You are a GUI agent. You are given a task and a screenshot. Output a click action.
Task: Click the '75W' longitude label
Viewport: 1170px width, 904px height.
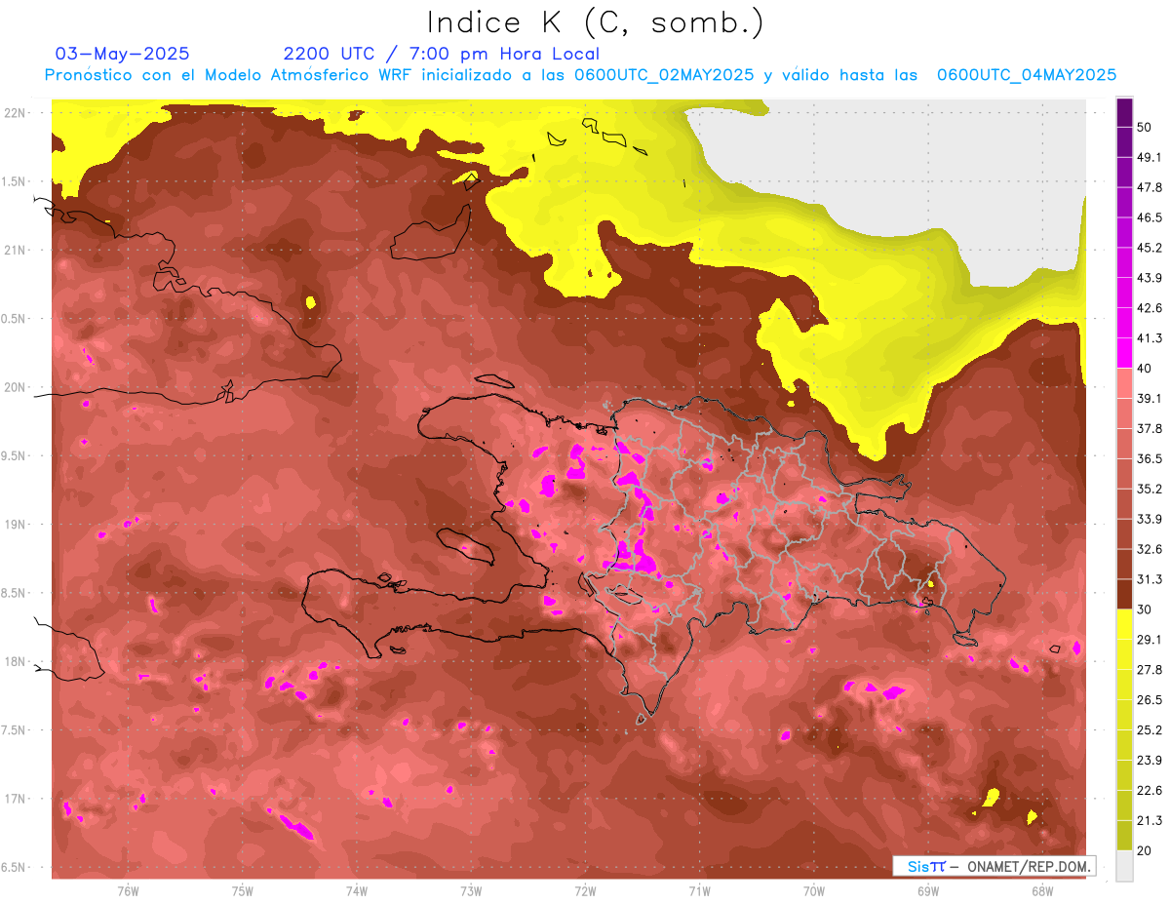click(x=242, y=891)
